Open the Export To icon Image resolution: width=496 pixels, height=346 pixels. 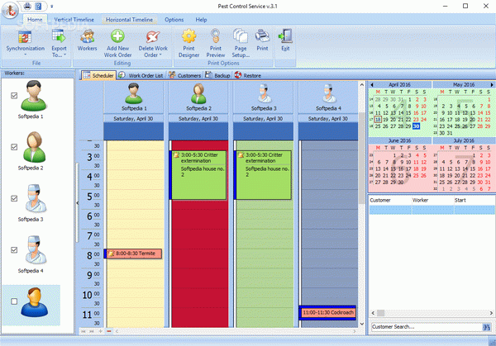pyautogui.click(x=59, y=36)
